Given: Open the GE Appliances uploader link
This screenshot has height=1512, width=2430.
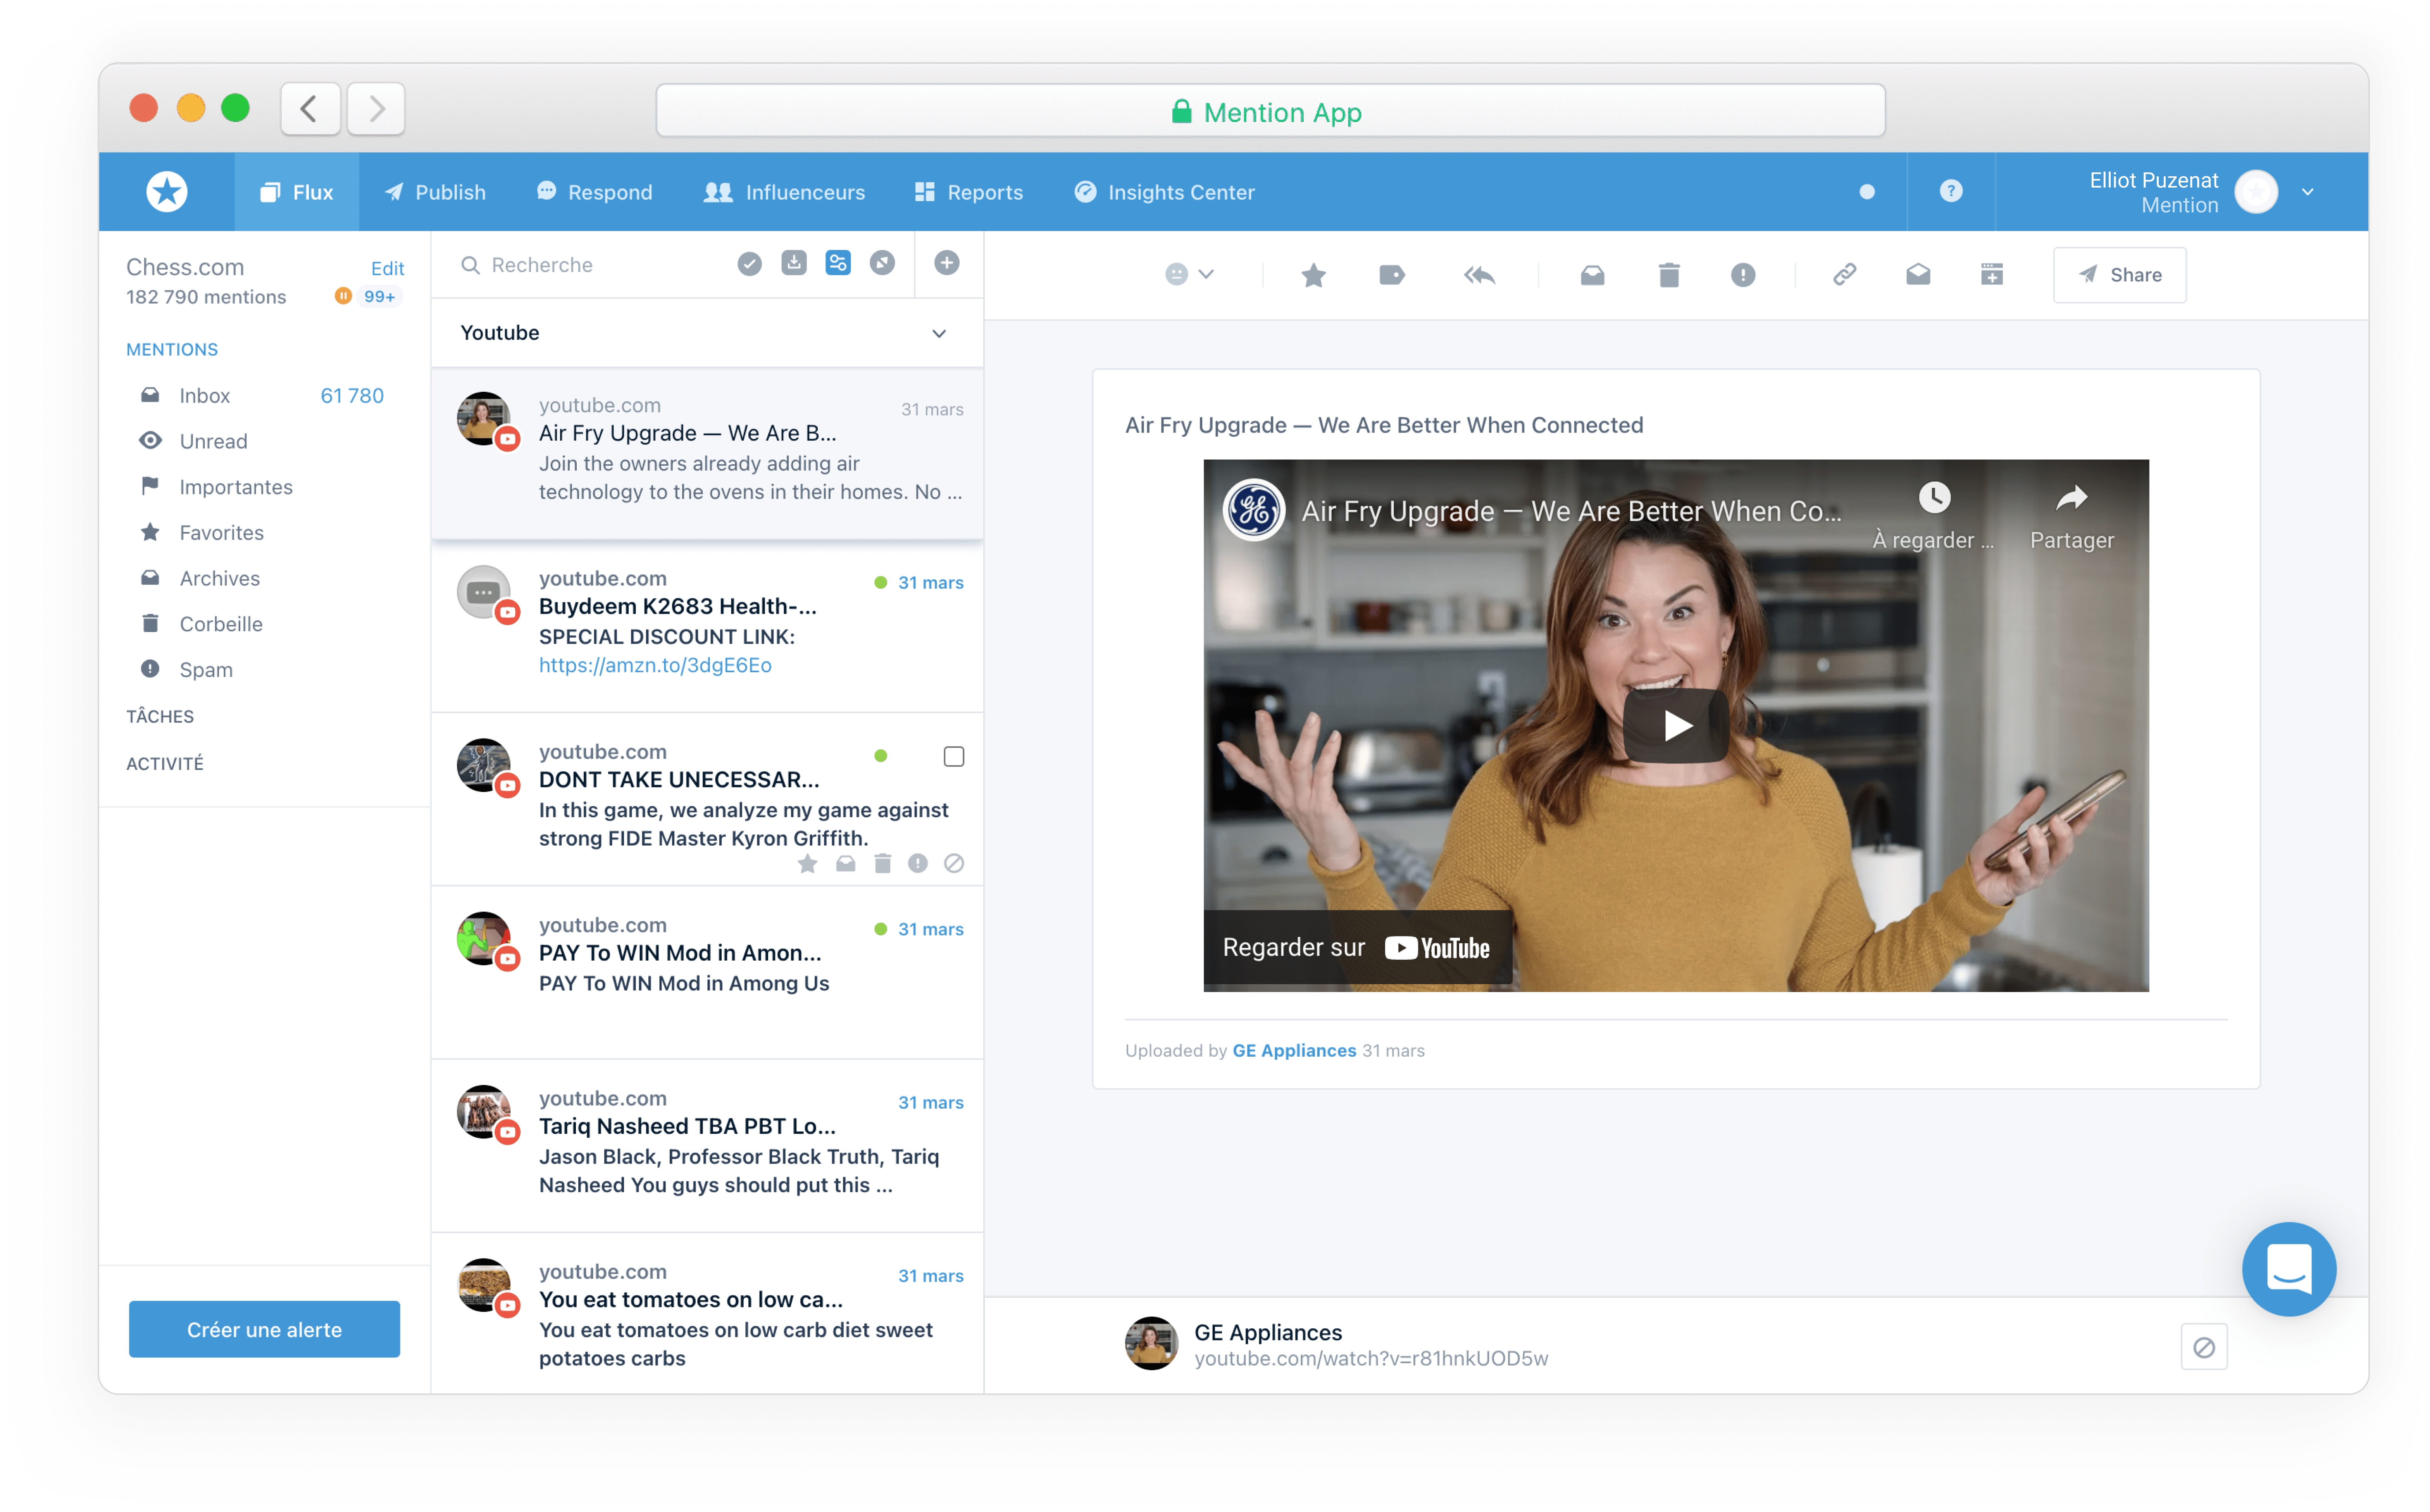Looking at the screenshot, I should tap(1294, 1051).
